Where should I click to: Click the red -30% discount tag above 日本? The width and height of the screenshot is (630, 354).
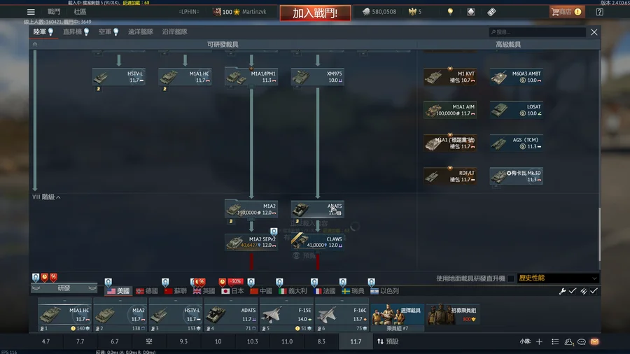point(235,281)
